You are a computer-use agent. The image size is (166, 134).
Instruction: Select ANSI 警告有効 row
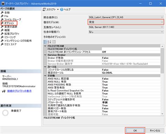(104, 88)
